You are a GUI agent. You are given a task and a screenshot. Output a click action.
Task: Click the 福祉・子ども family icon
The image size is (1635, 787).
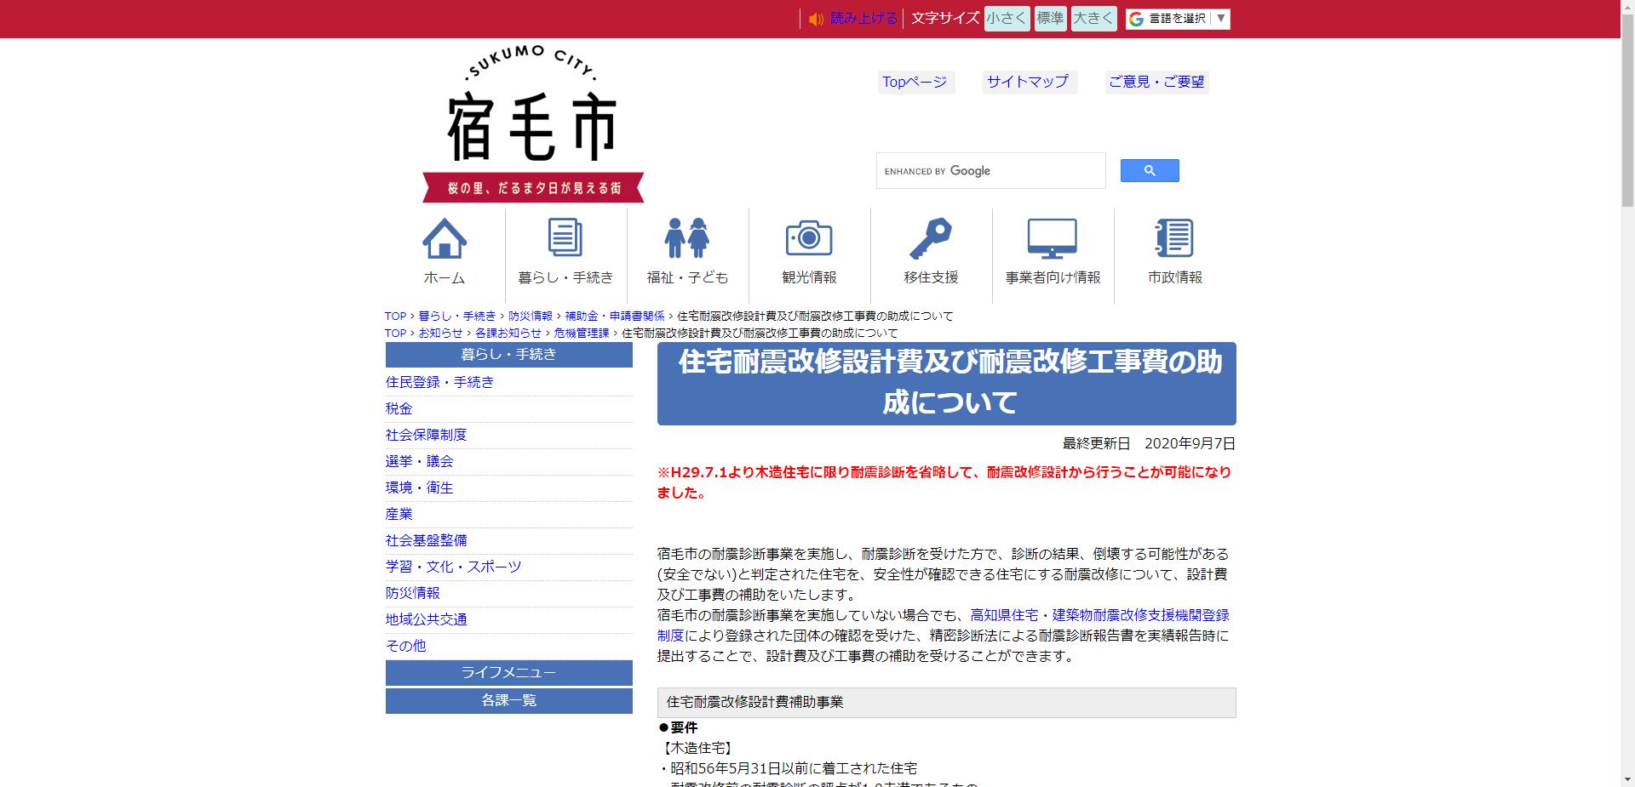(x=686, y=239)
